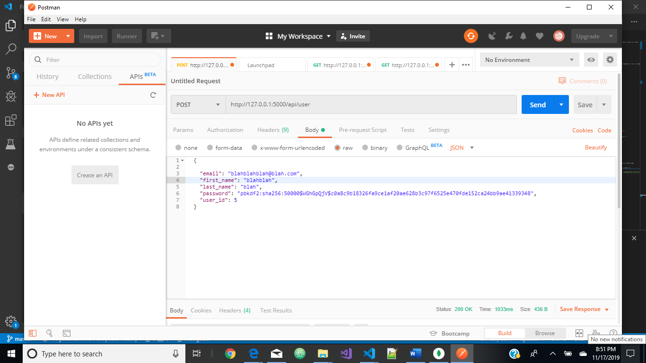Open the Save button dropdown arrow

click(604, 104)
